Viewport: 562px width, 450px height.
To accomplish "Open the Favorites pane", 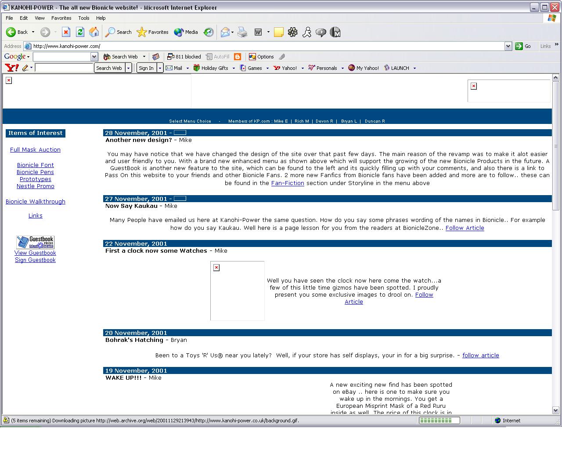I will (153, 32).
